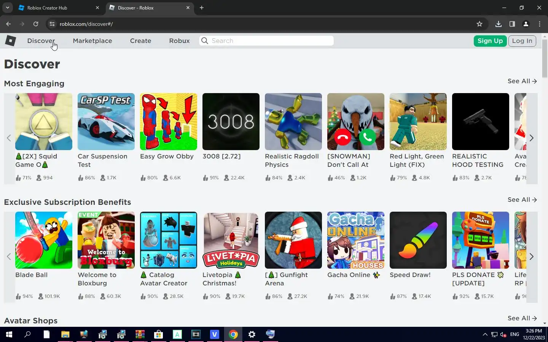Click the Sign Up button

(490, 41)
